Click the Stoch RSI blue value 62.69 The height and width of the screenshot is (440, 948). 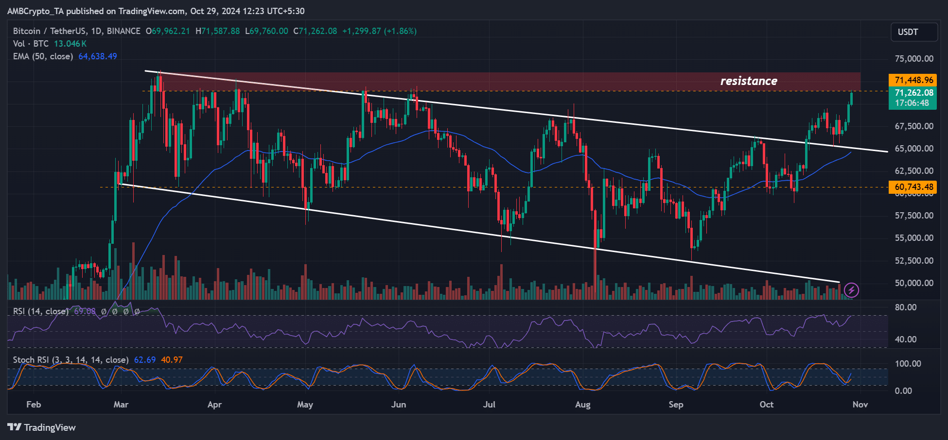[x=145, y=360]
